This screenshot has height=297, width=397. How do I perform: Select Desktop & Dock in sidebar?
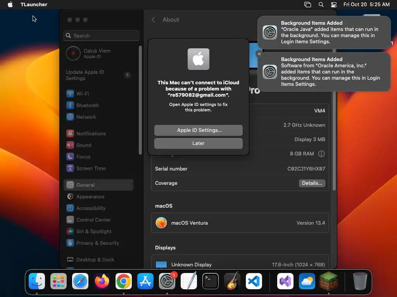99,259
